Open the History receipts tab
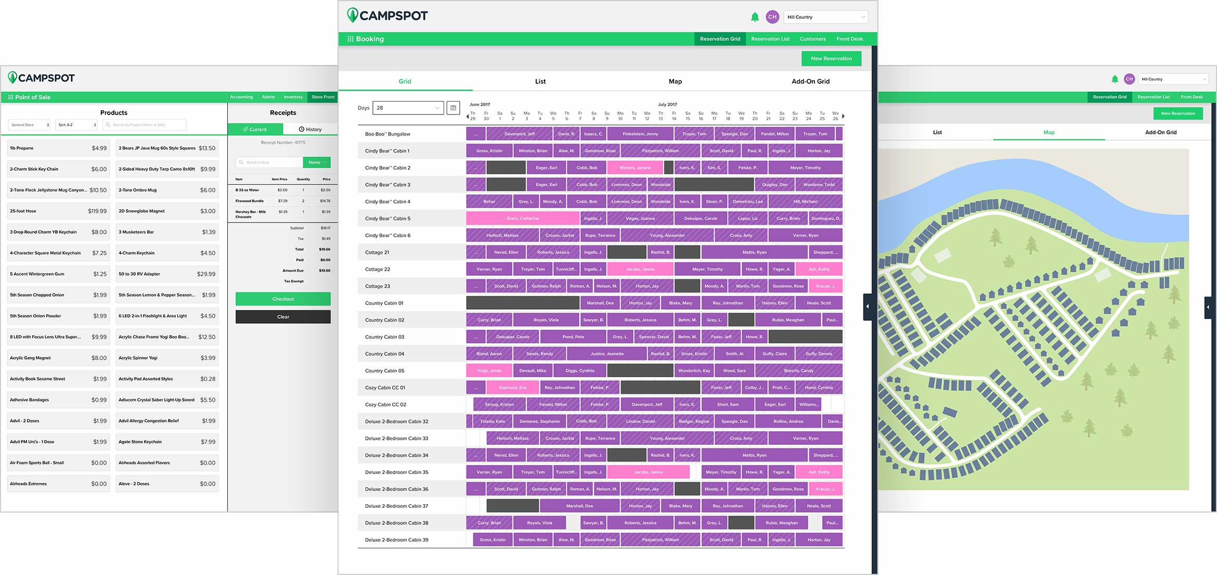1217x575 pixels. pos(310,129)
